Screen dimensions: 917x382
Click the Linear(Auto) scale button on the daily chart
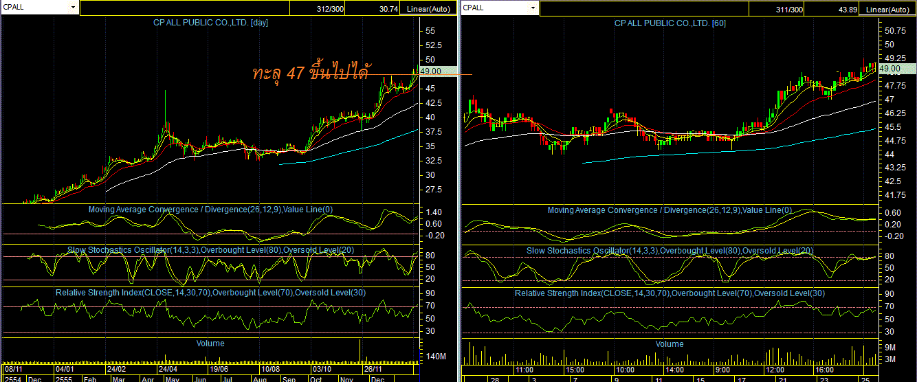pyautogui.click(x=428, y=9)
